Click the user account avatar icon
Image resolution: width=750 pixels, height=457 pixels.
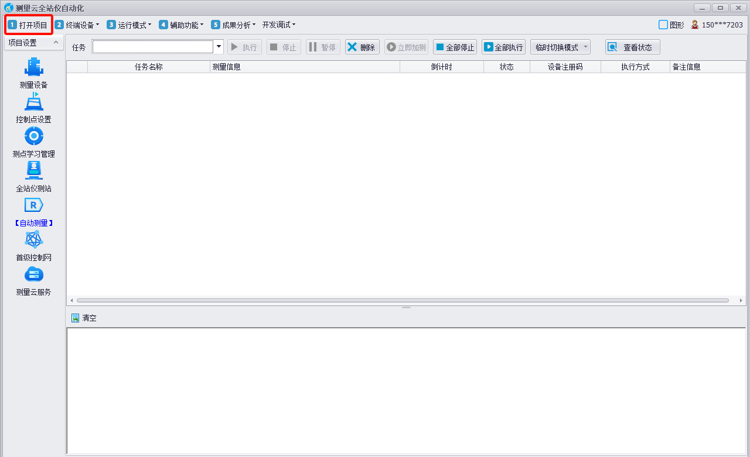[695, 25]
